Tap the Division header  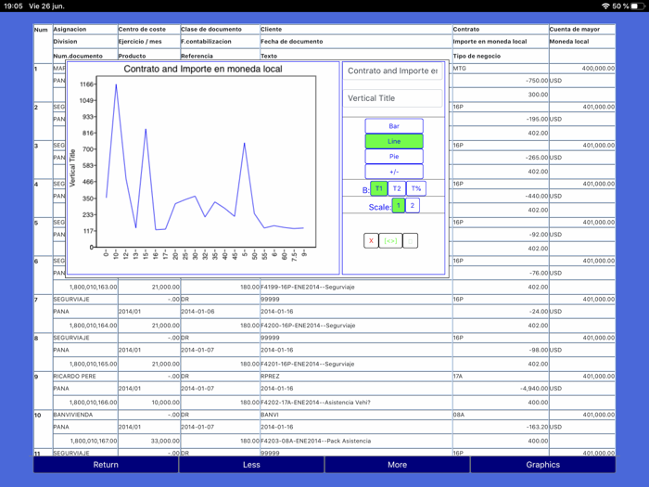(x=85, y=42)
